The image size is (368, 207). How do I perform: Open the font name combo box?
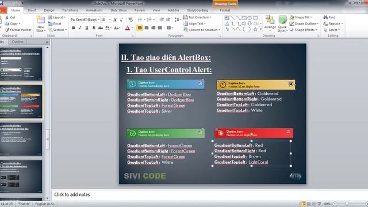coord(85,20)
